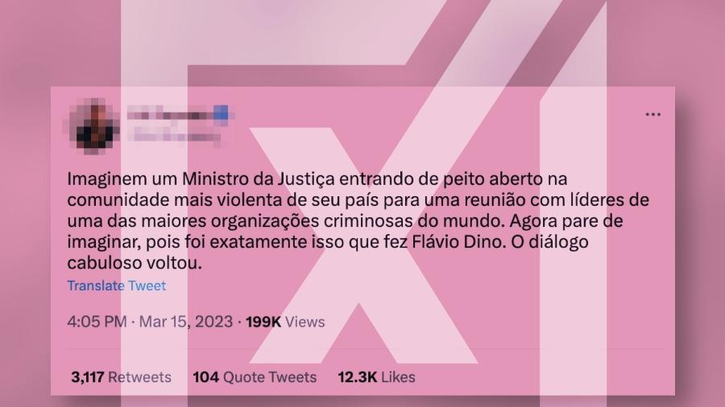The image size is (725, 407).
Task: Click the phrase O diálogo in tweet
Action: [549, 242]
